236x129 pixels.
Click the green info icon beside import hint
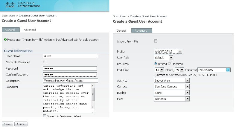pos(5,39)
